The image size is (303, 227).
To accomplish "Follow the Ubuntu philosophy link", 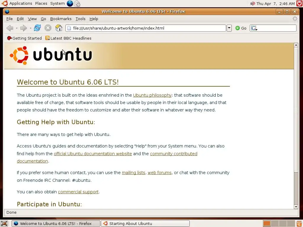I will [152, 95].
